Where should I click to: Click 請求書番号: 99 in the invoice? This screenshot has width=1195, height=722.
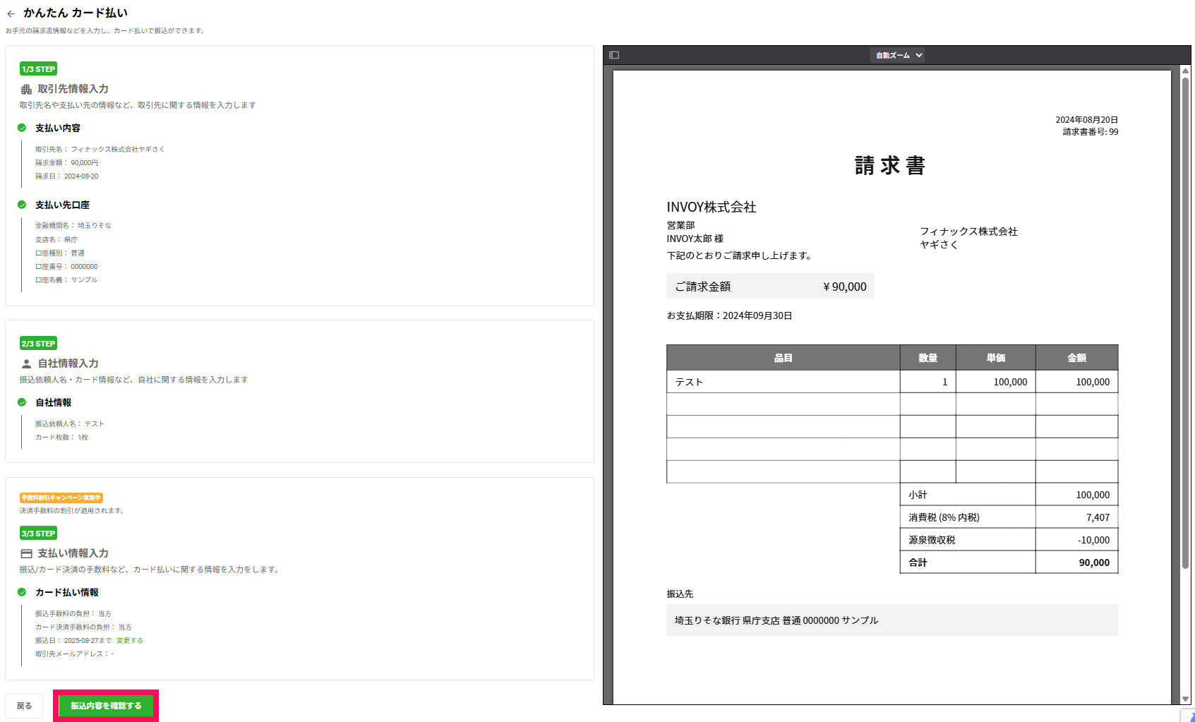[x=1091, y=132]
